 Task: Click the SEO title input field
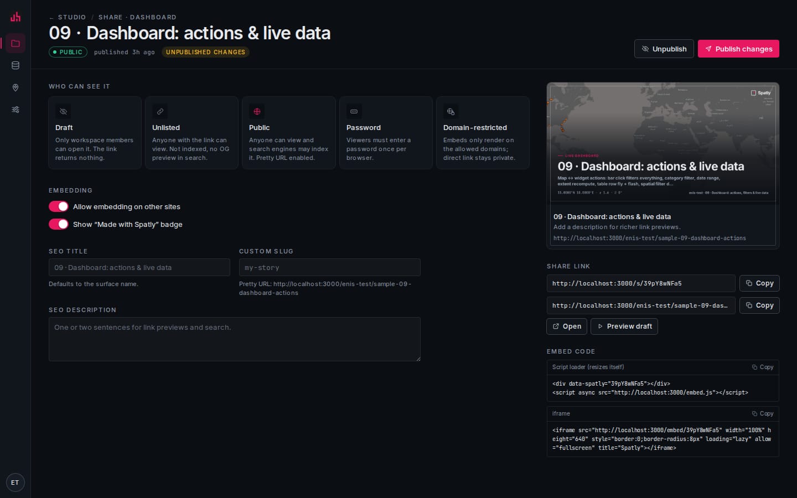tap(139, 267)
